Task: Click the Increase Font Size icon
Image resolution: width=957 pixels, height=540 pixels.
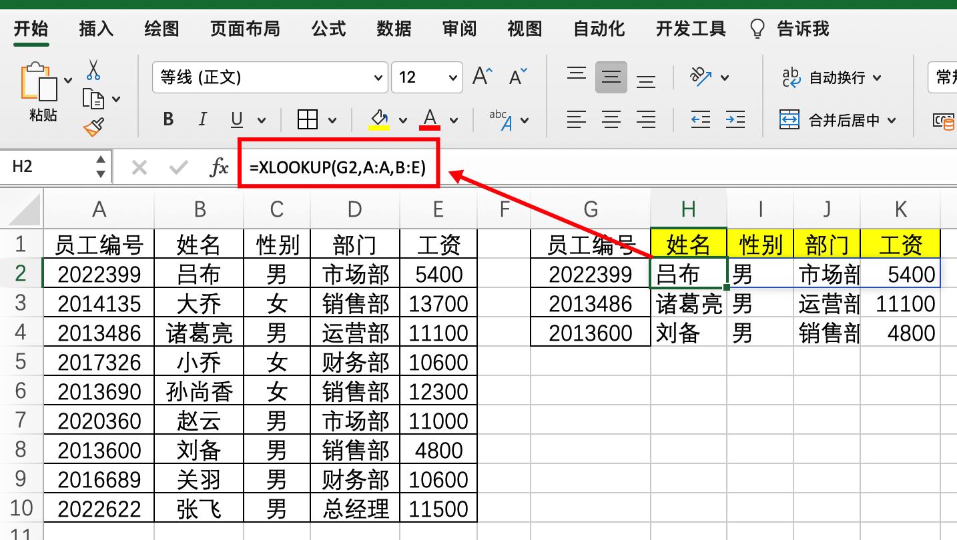Action: pyautogui.click(x=482, y=76)
